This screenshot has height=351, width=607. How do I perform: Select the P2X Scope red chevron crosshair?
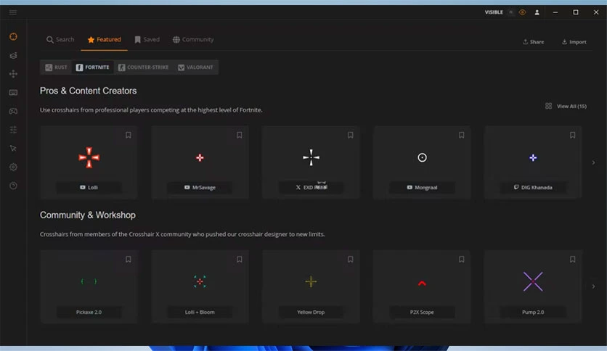422,284
